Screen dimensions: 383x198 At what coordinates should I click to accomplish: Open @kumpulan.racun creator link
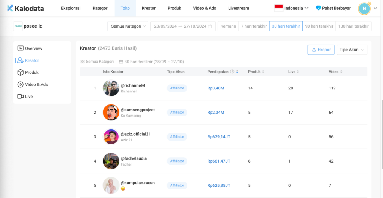click(138, 183)
